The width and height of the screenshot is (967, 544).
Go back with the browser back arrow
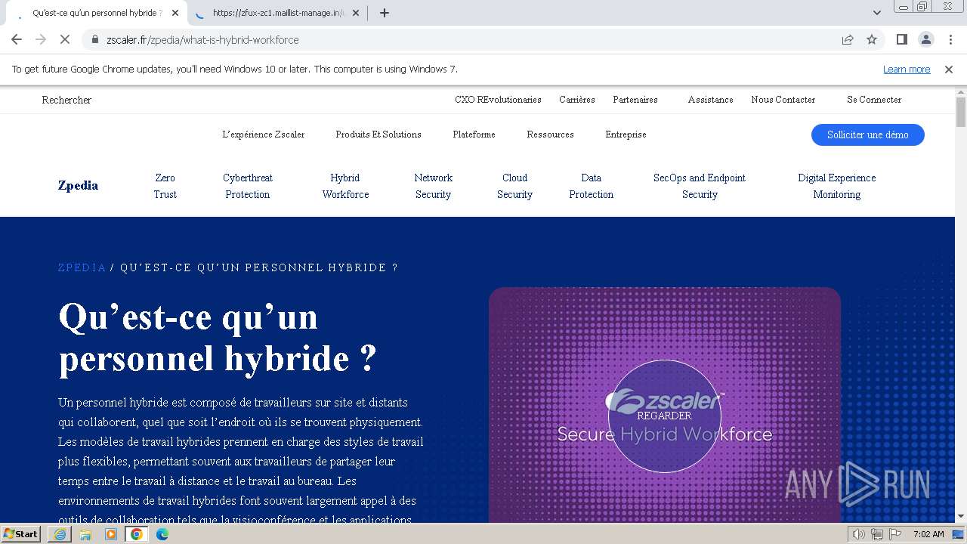click(17, 39)
